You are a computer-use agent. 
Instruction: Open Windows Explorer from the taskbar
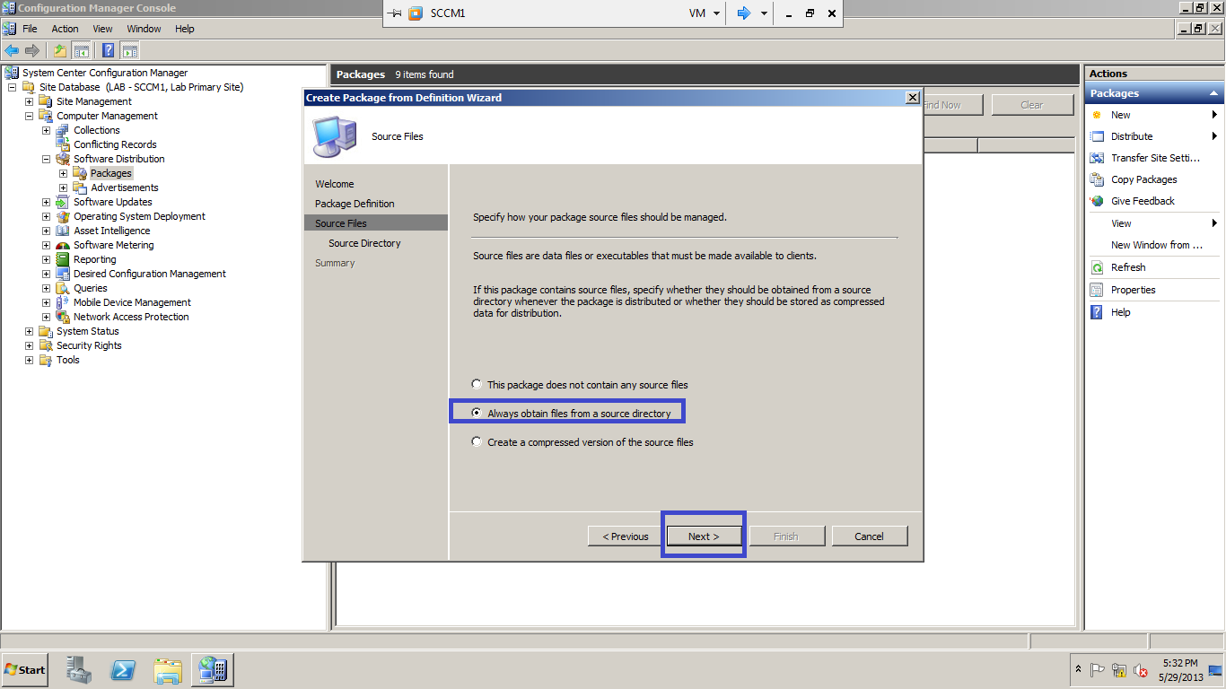click(168, 670)
